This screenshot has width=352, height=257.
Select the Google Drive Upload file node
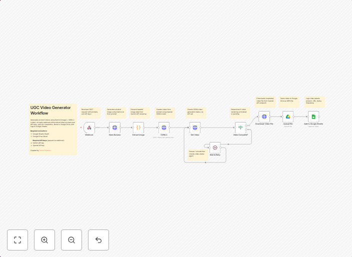click(288, 116)
